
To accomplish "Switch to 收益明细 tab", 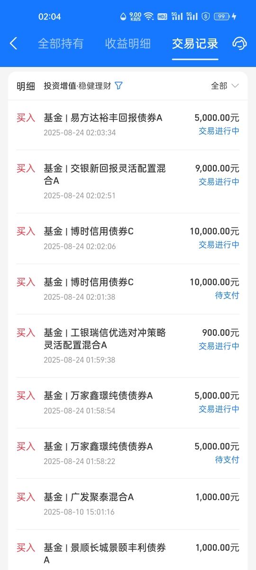I will tap(128, 44).
